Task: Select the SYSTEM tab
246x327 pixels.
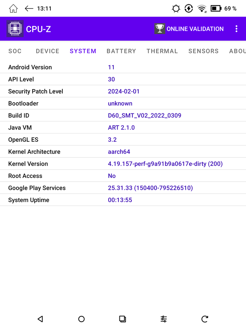Action: [x=83, y=51]
